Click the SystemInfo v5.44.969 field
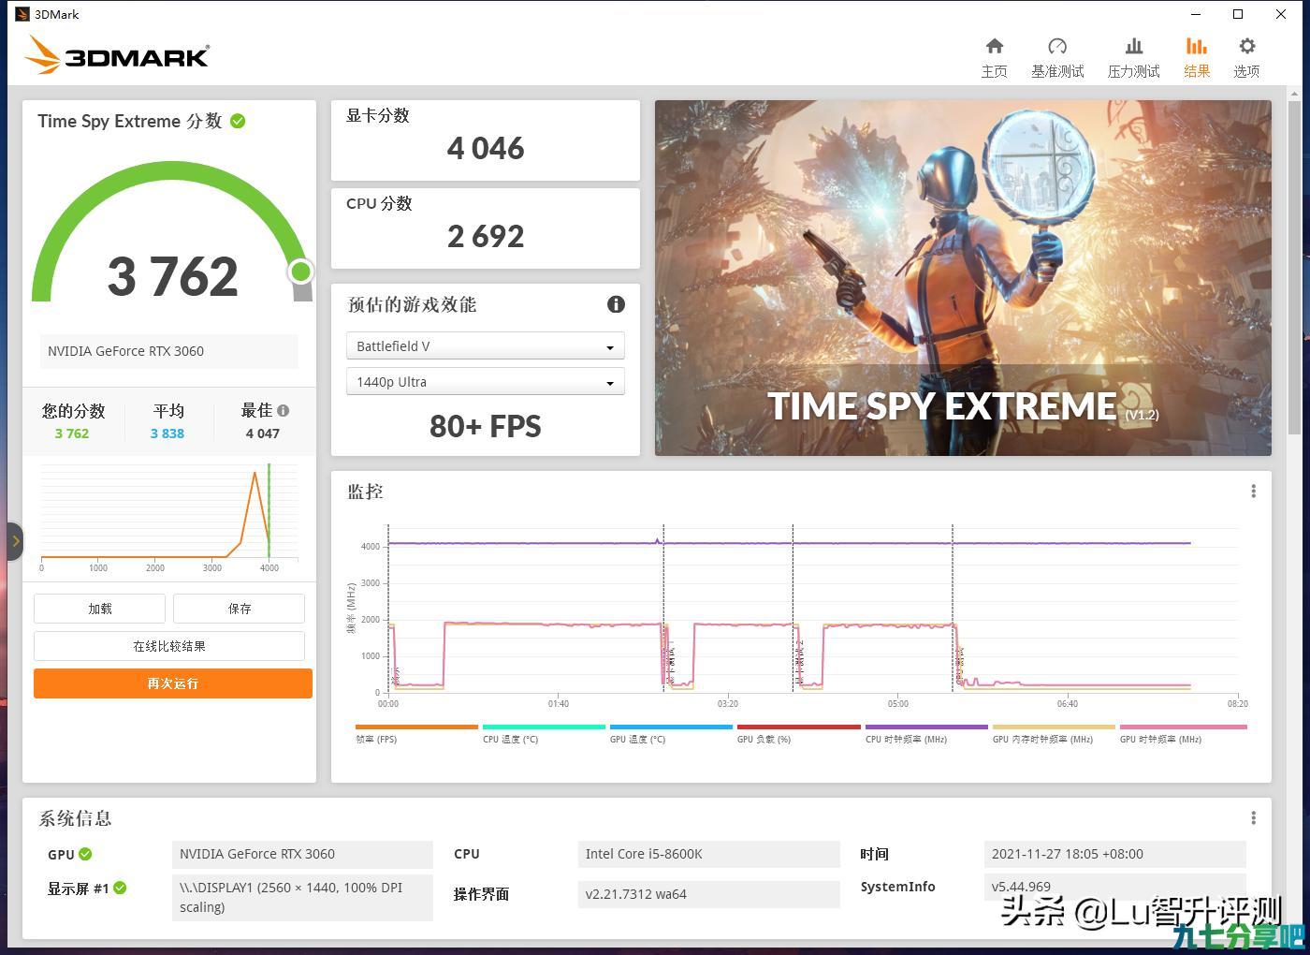 (x=1114, y=887)
